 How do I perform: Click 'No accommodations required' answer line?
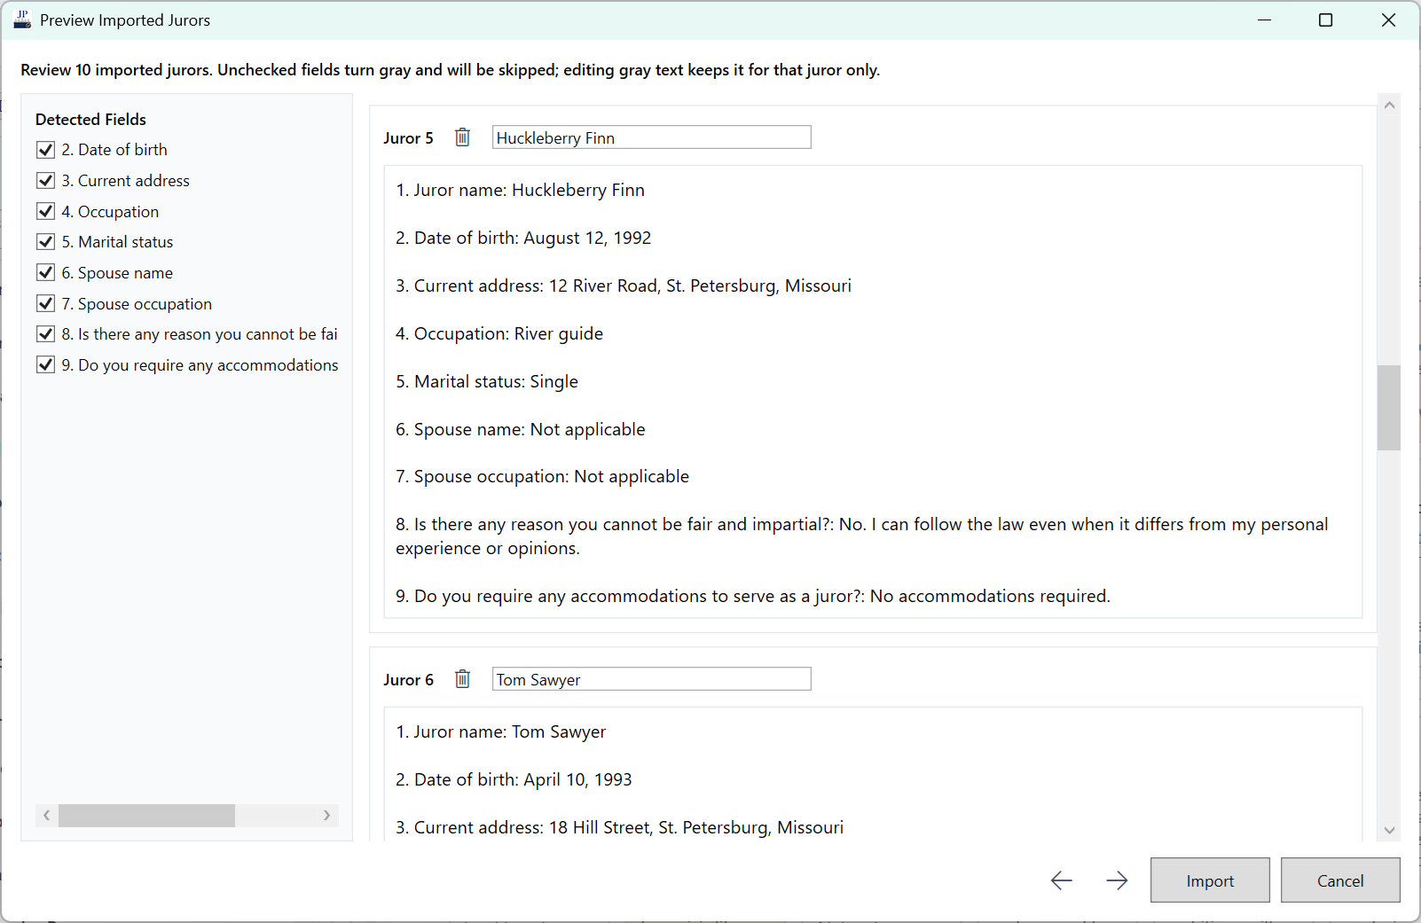click(753, 596)
